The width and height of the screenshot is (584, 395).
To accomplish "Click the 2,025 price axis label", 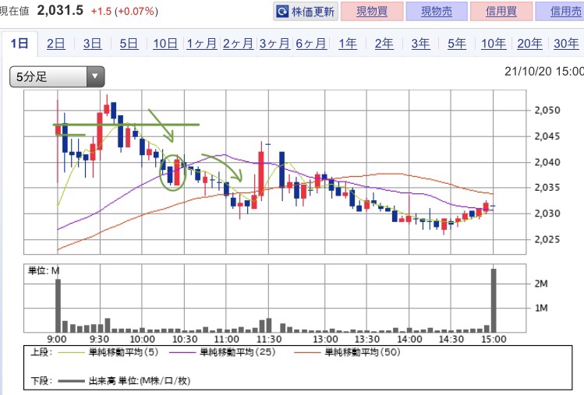I will coord(547,239).
